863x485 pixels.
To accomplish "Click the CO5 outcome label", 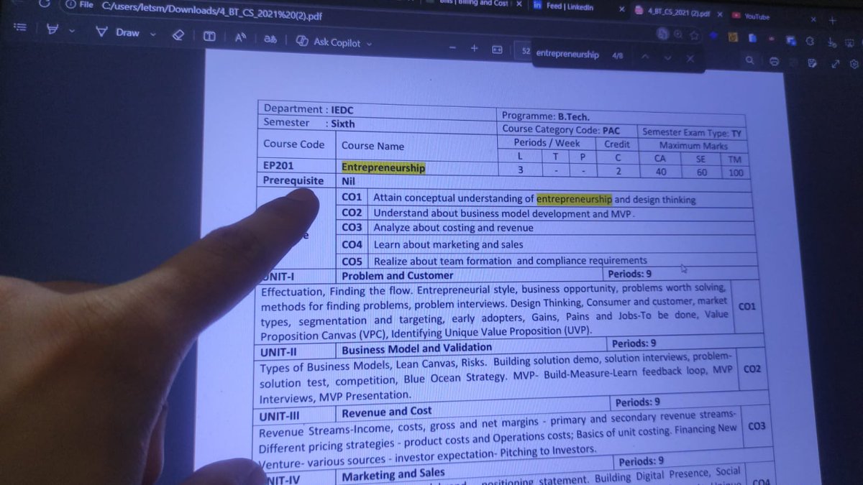I will (x=352, y=261).
